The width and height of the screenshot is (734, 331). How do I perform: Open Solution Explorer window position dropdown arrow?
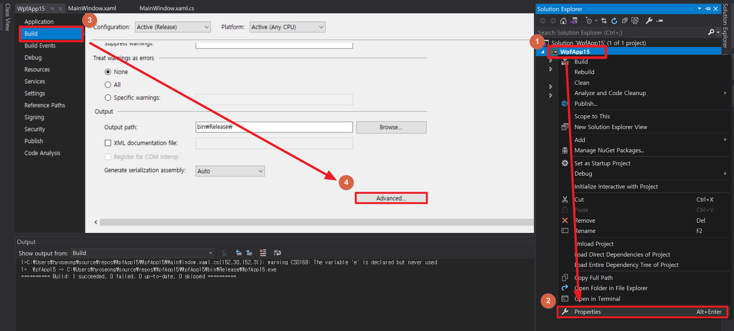(700, 9)
